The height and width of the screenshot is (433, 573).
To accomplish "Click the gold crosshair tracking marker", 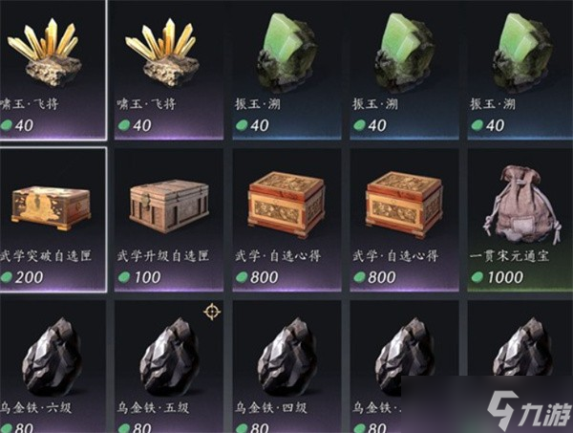I will pos(212,312).
